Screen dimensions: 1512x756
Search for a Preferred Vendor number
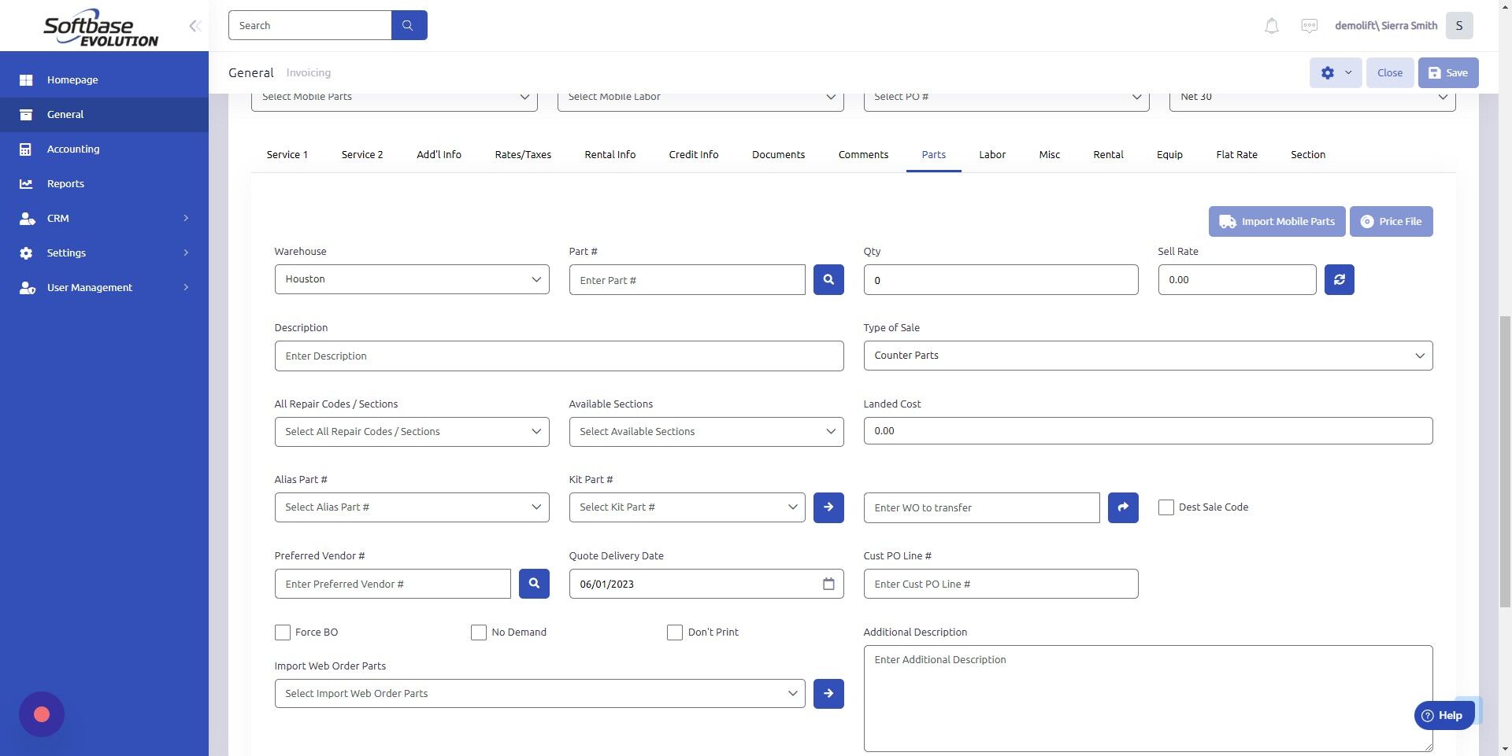pos(534,584)
